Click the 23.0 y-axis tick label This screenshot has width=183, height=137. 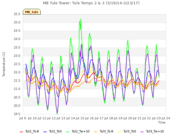coord(17,56)
